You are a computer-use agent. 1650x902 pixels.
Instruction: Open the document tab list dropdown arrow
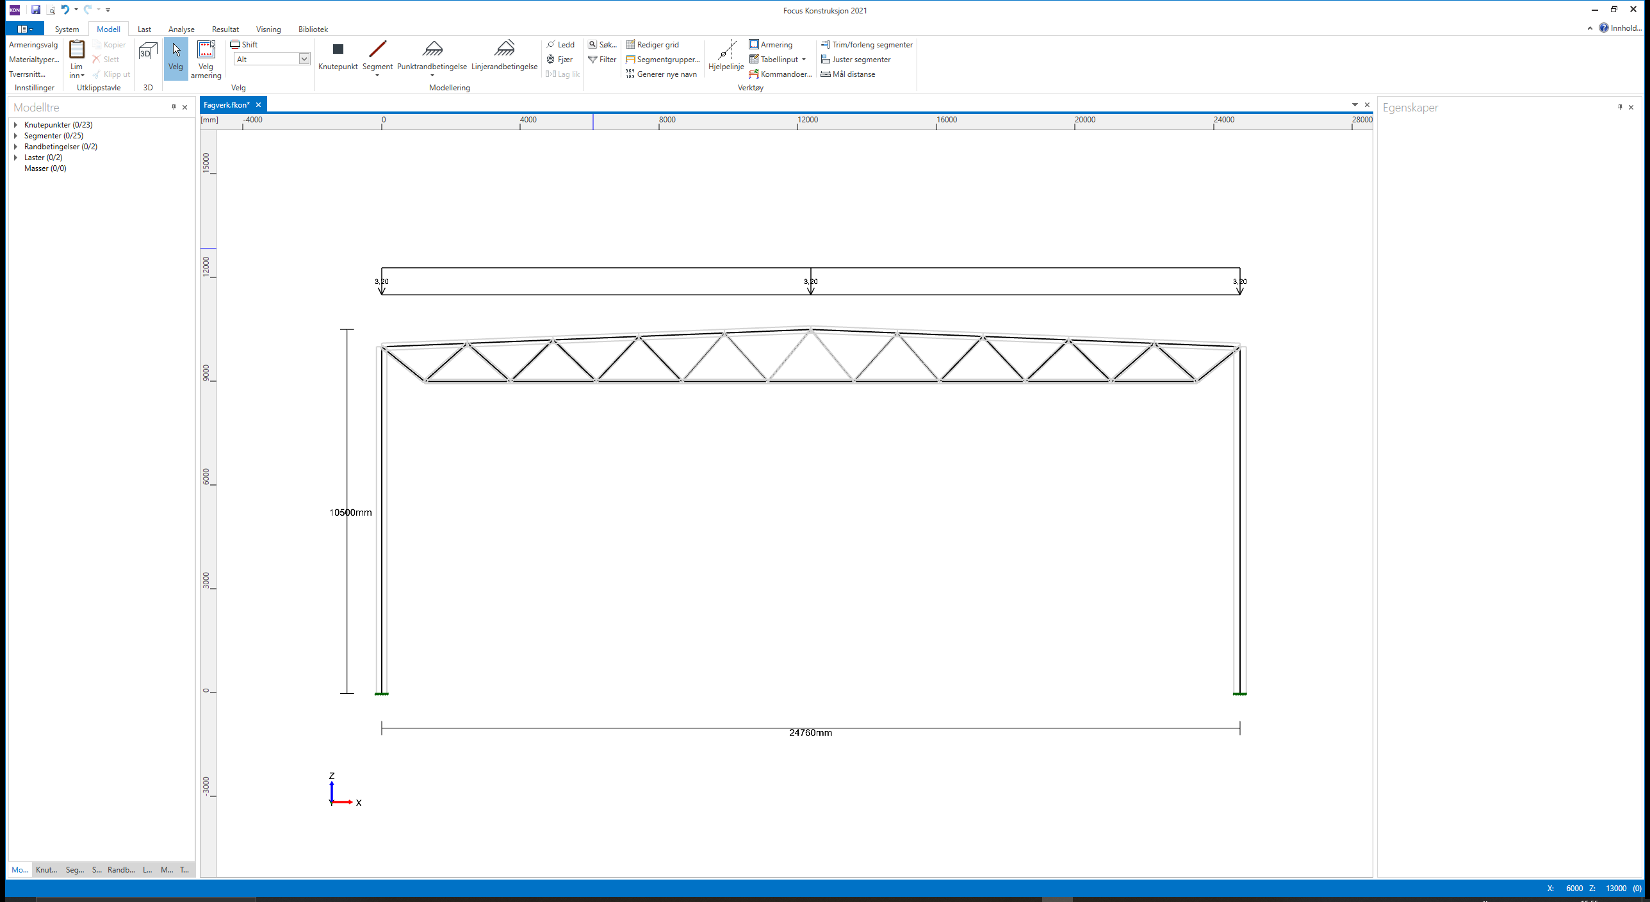tap(1355, 105)
